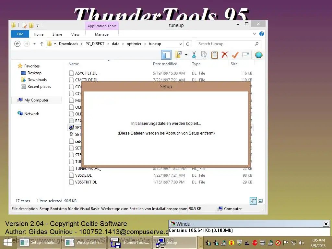
Task: Select Network in the navigation pane
Action: tap(31, 114)
